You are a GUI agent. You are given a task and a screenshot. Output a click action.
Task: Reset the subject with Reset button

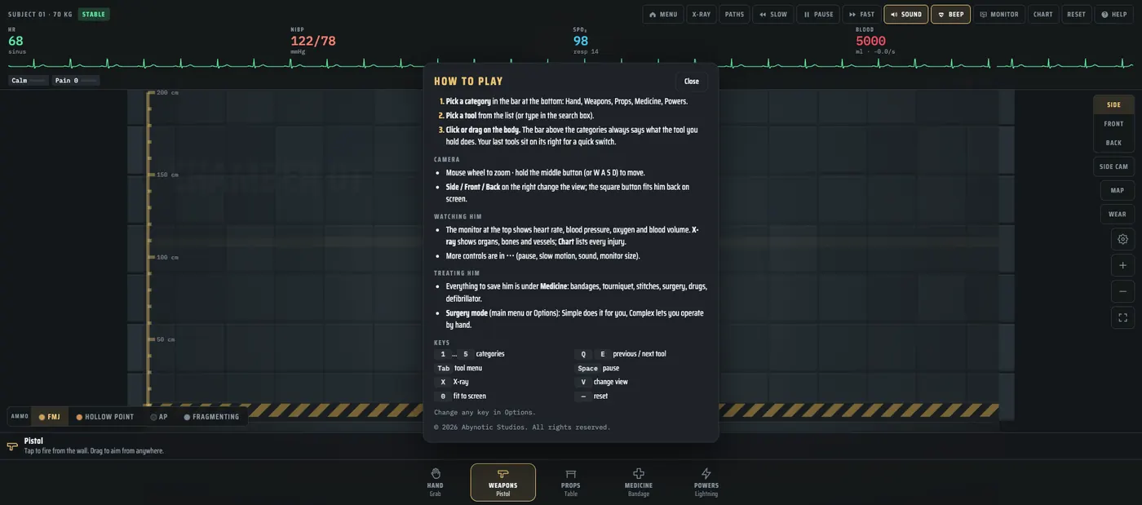[1076, 14]
